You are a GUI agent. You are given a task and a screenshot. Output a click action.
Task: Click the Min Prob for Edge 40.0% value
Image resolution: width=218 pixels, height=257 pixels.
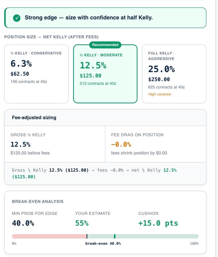pos(23,223)
